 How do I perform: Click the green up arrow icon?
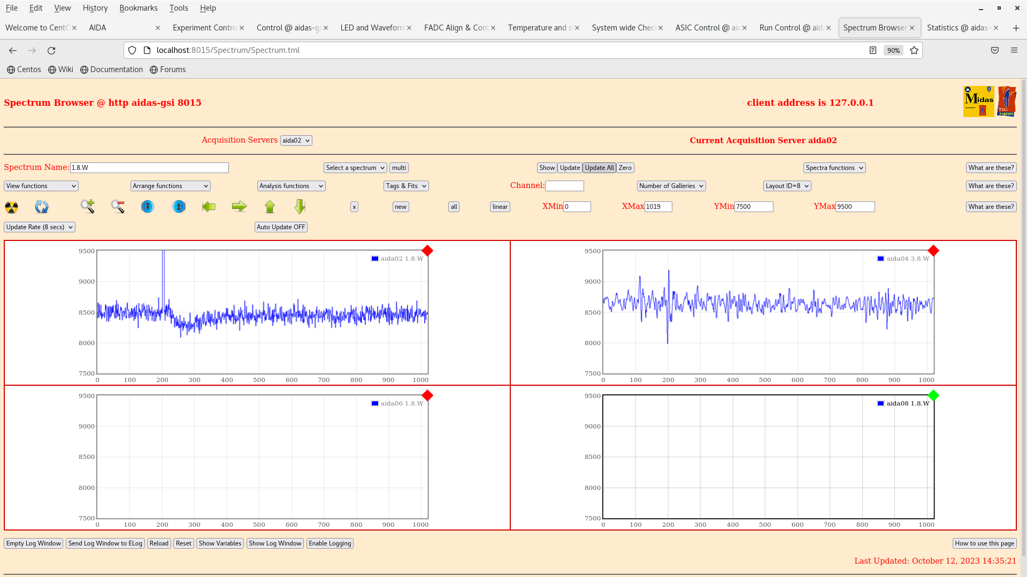coord(270,207)
